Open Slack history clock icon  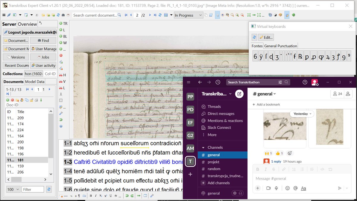point(218,82)
